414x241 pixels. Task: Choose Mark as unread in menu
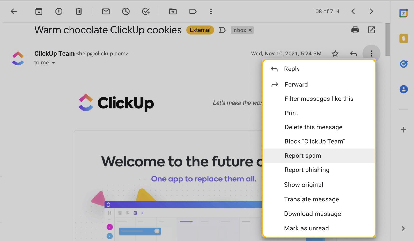pyautogui.click(x=319, y=228)
